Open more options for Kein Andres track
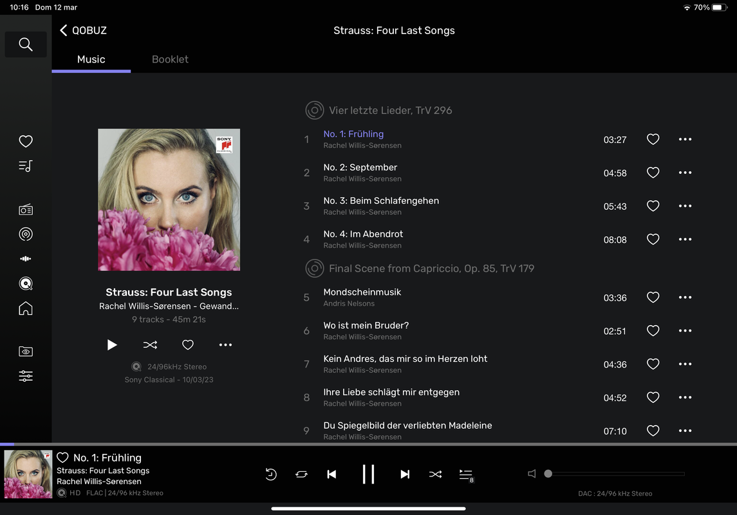737x515 pixels. point(686,364)
